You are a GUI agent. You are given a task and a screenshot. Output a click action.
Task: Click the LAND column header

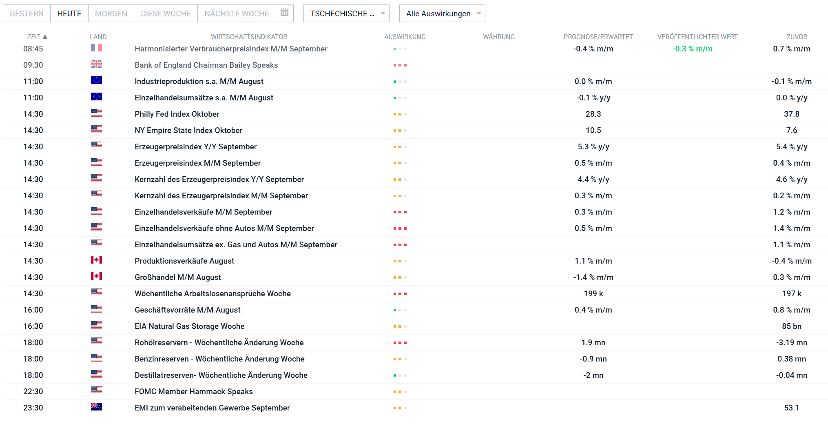(x=98, y=37)
